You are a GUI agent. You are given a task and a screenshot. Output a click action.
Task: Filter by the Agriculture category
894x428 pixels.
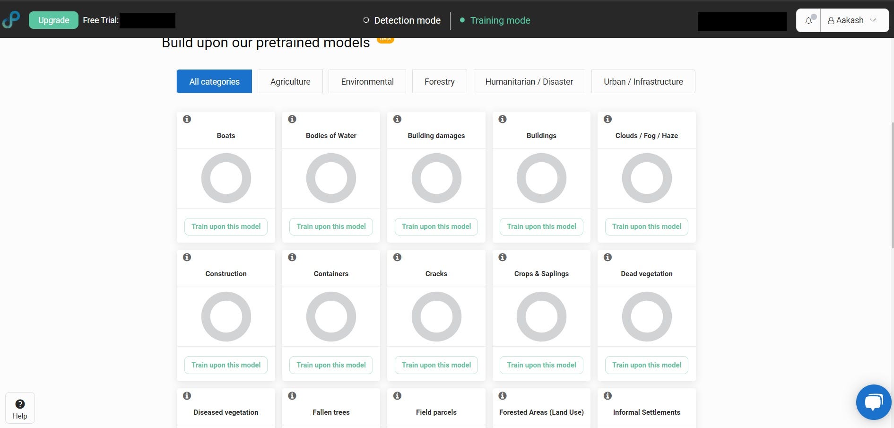click(290, 81)
